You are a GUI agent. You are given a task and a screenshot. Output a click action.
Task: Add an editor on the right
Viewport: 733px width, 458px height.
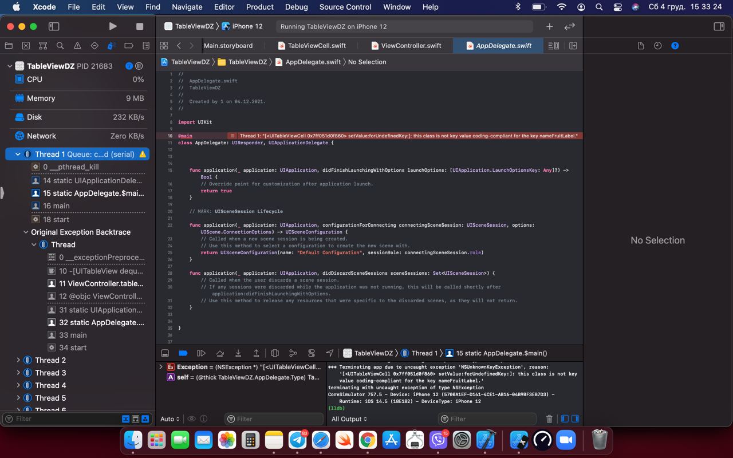coord(573,46)
